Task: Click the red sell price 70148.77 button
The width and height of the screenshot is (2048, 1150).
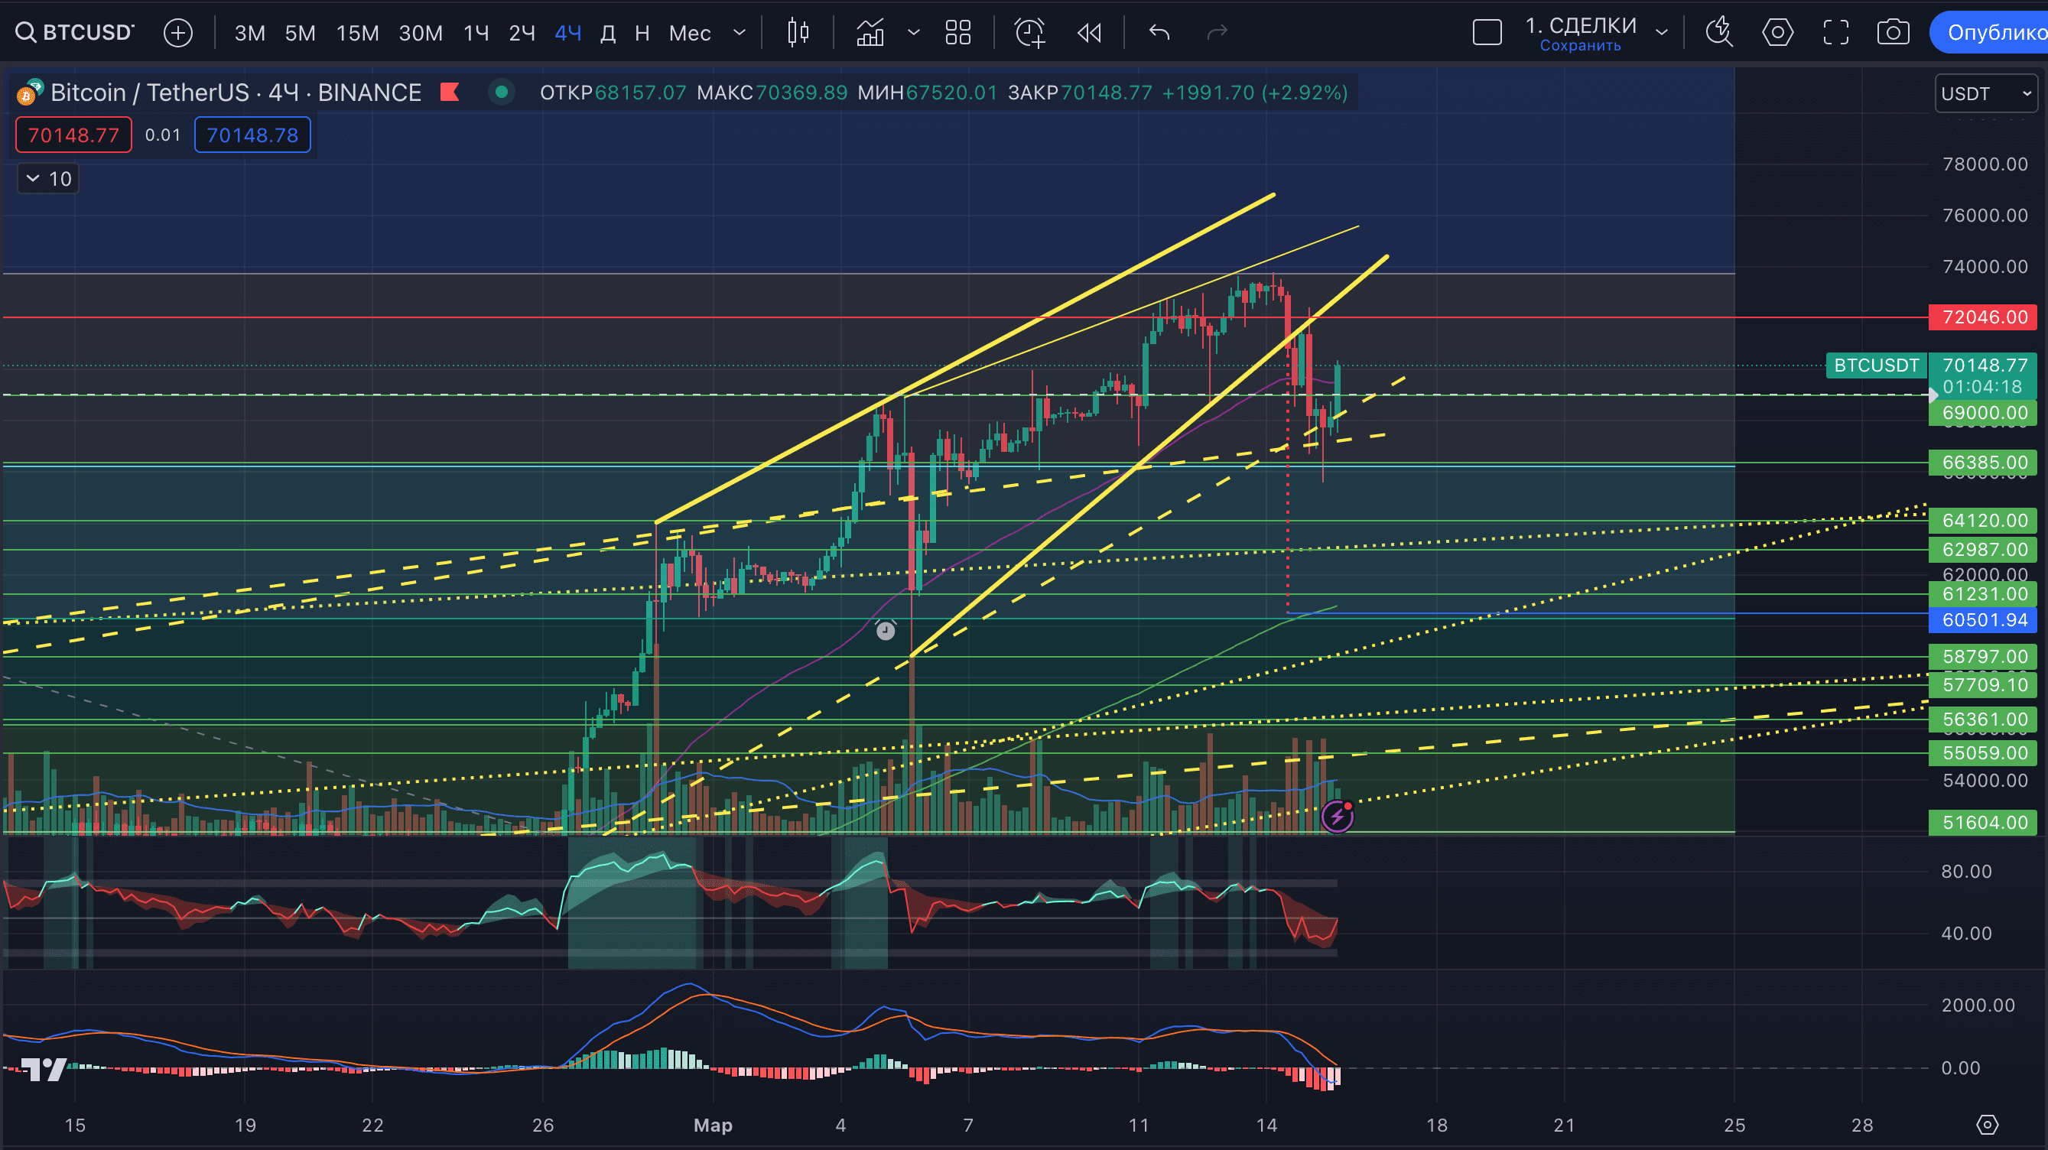Action: tap(74, 135)
